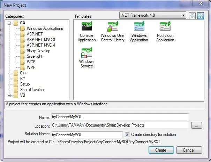The image size is (211, 162).
Task: Switch templates to large icons view
Action: (x=201, y=16)
